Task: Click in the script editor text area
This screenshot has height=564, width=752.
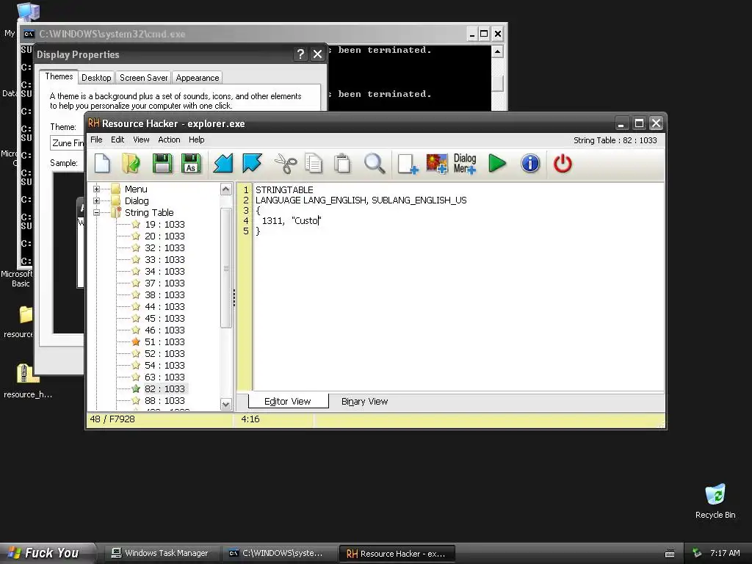Action: pos(458,287)
